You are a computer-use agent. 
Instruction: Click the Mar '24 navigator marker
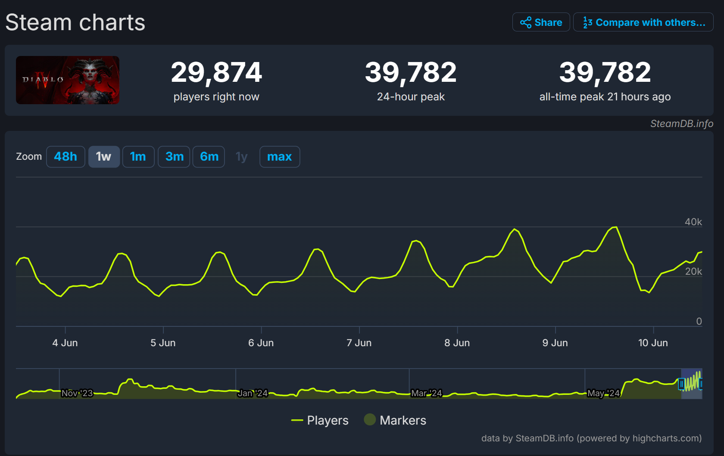(x=427, y=393)
